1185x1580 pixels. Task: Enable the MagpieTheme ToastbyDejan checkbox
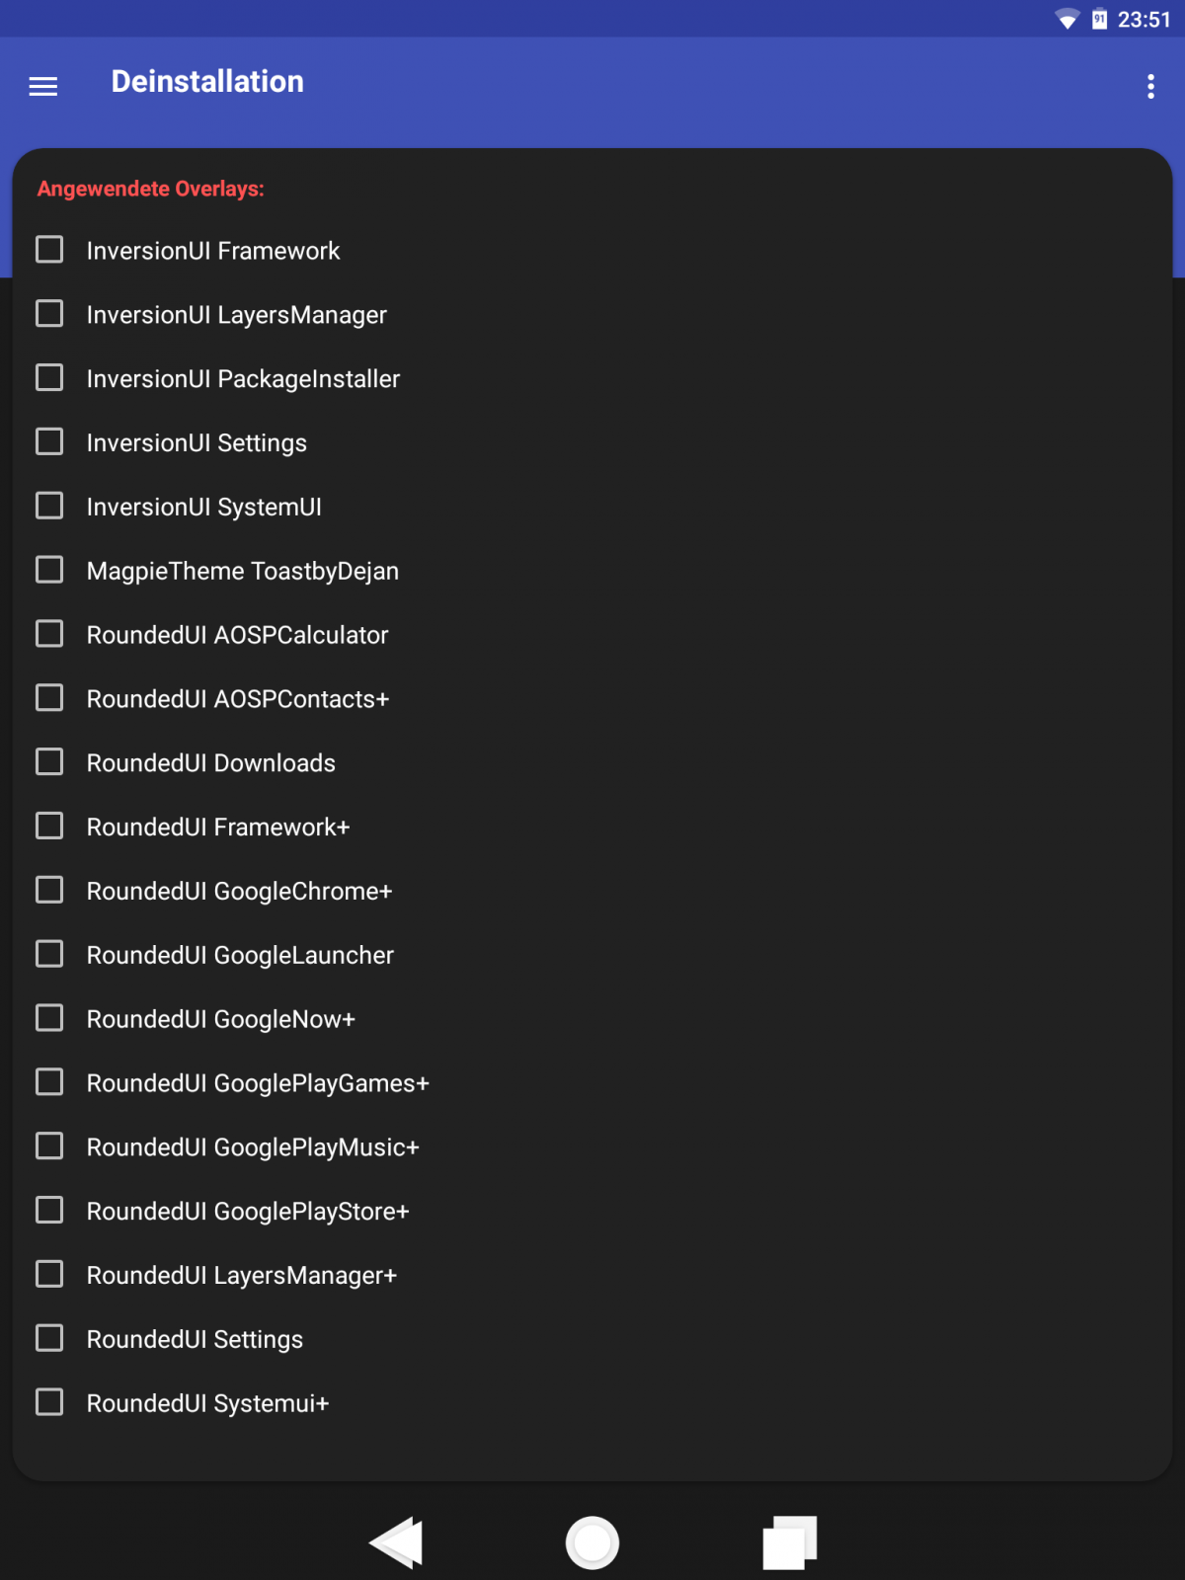click(x=49, y=570)
